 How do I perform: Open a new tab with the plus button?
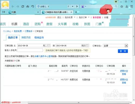coord(76,12)
